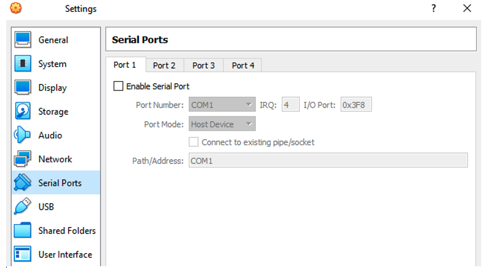Screen dimensions: 483x268
Task: Select the Storage disk icon
Action: (22, 111)
